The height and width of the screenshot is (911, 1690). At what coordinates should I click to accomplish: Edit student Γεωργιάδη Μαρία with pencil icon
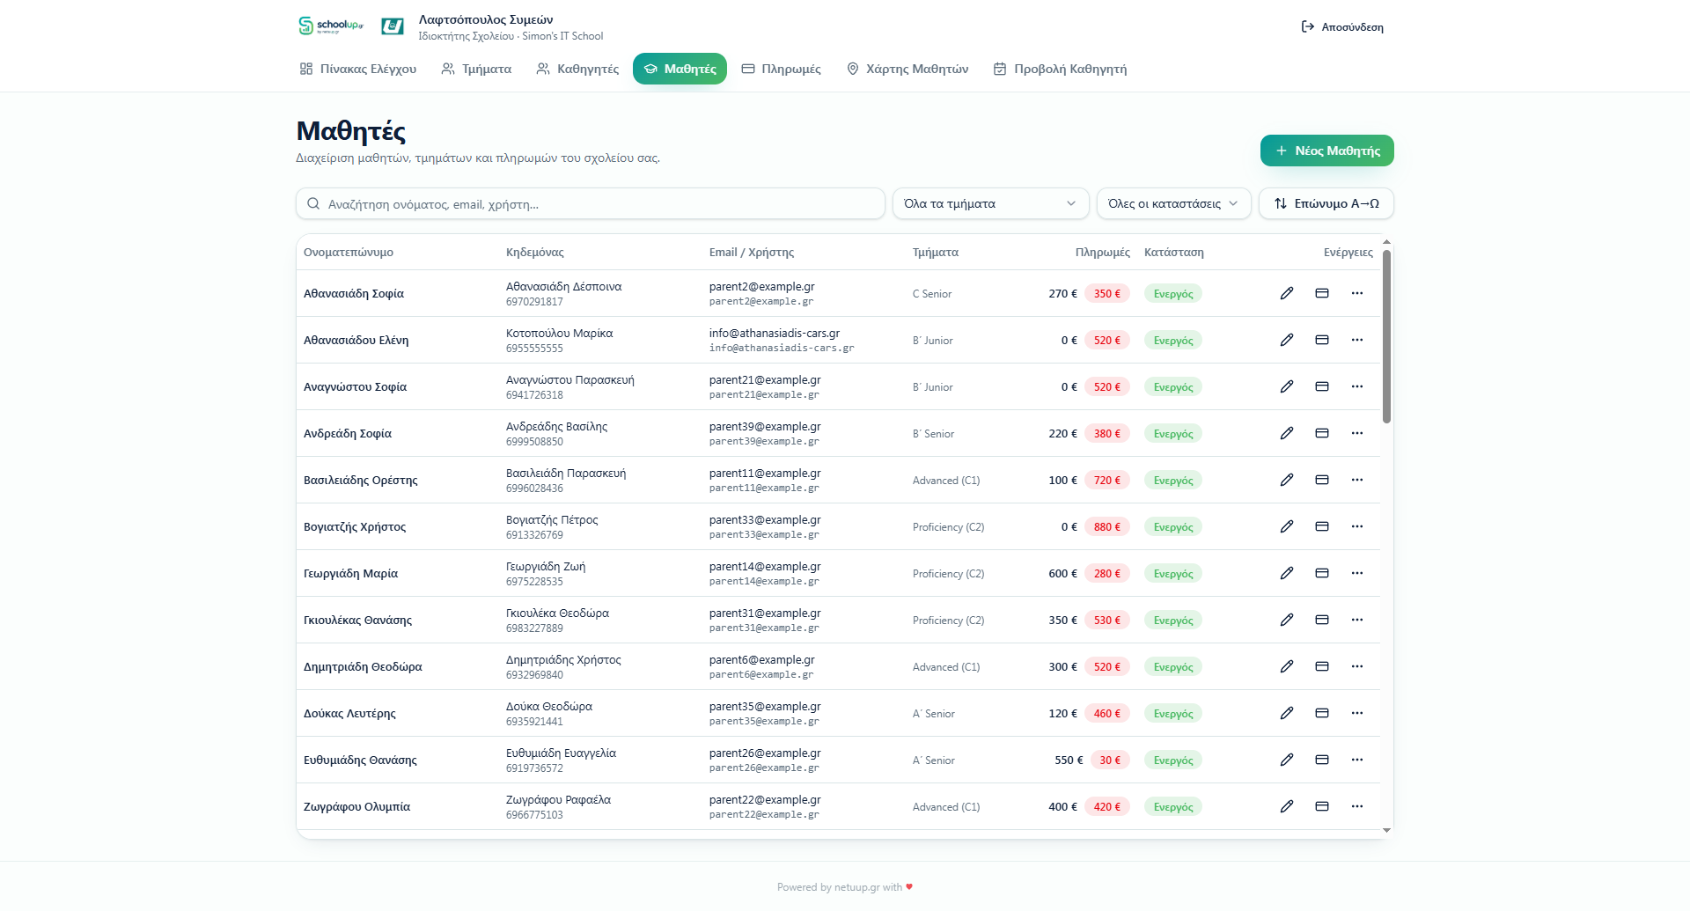[1287, 573]
